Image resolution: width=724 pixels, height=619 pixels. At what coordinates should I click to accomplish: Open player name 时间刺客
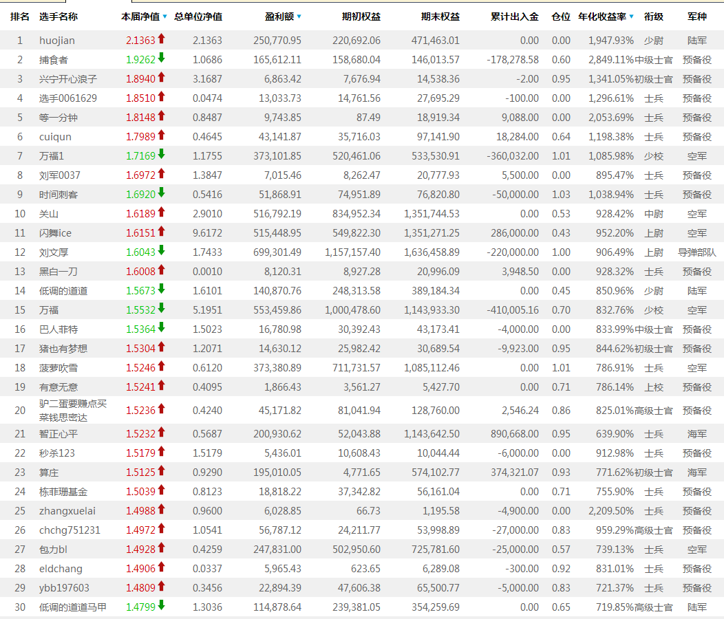click(x=58, y=195)
